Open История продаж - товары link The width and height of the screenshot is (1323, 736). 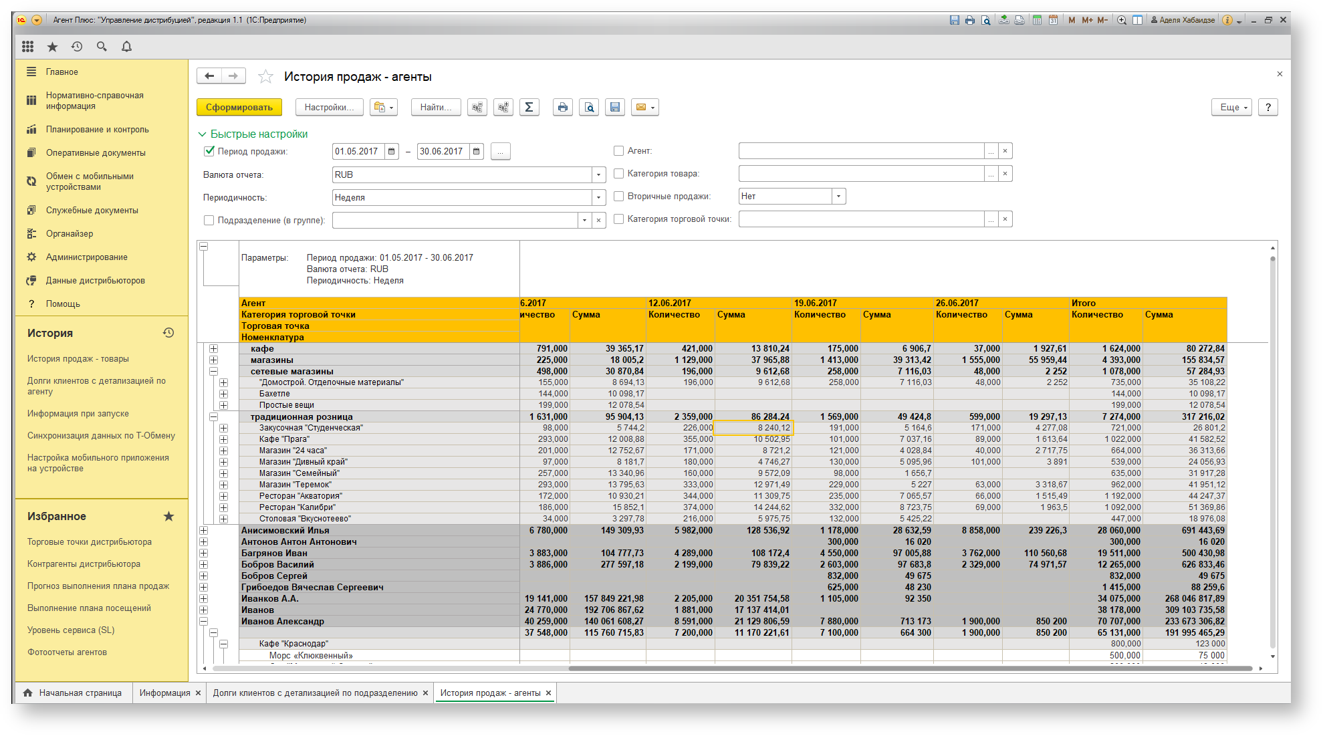coord(78,359)
